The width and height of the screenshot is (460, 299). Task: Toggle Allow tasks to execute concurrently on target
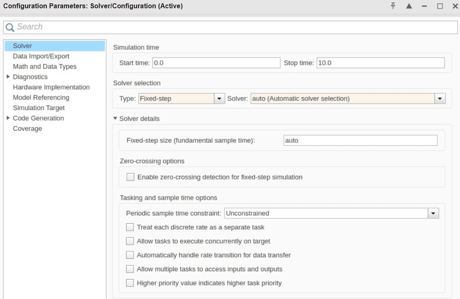(130, 241)
